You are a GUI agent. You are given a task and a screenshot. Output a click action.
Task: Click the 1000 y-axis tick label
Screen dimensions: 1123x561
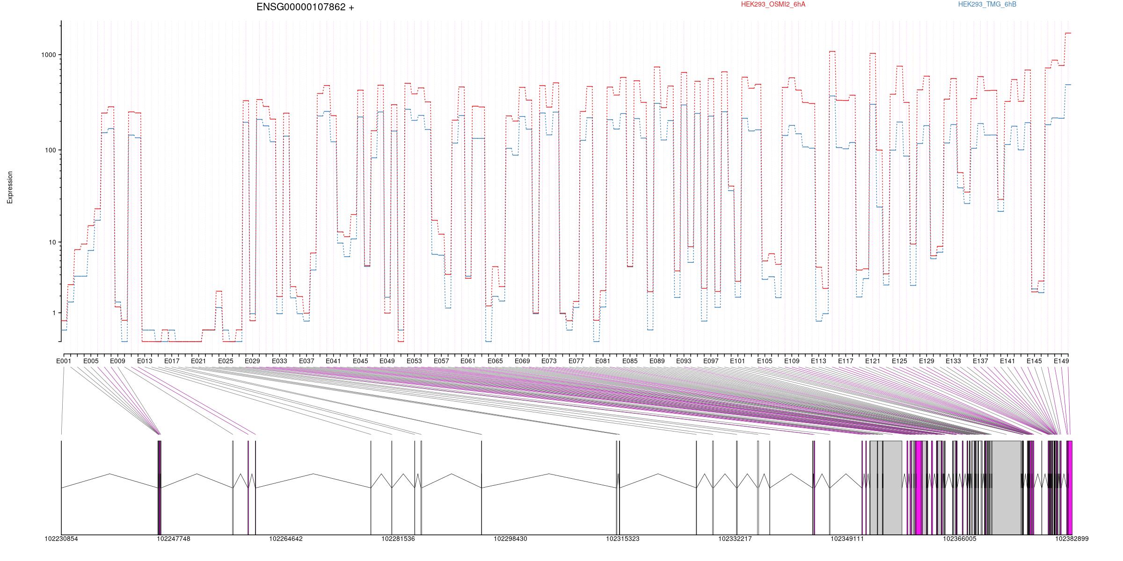[49, 55]
